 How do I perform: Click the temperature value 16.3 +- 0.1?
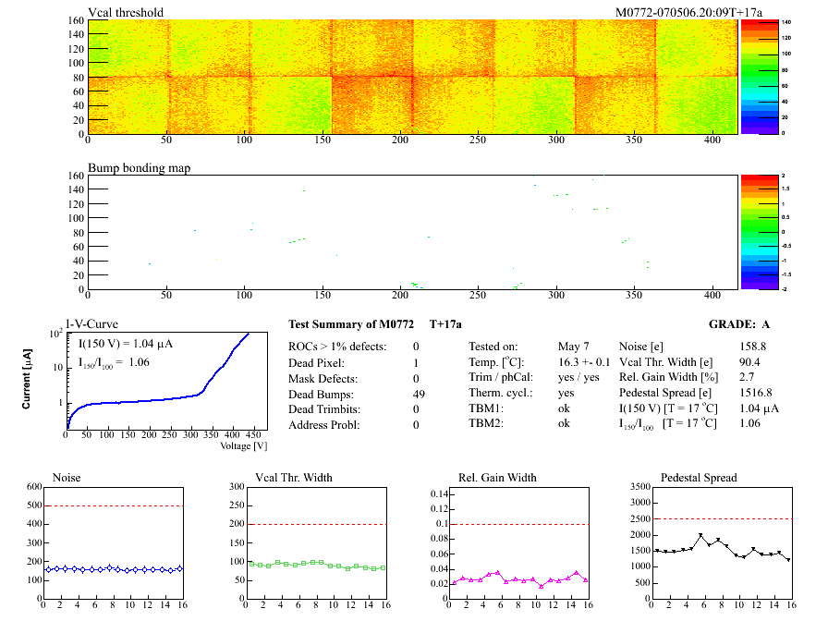(584, 362)
